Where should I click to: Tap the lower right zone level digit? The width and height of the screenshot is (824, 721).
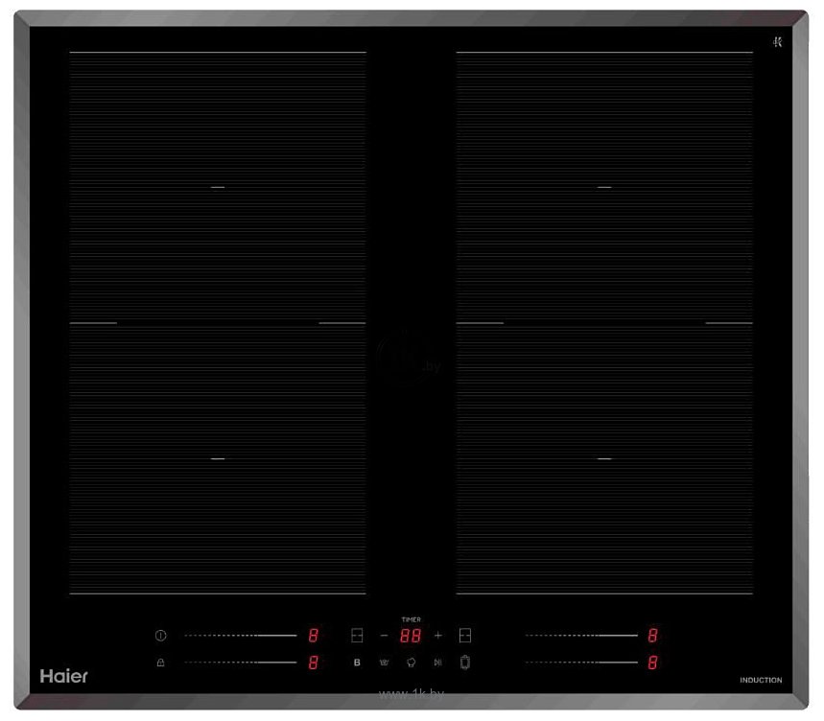[652, 663]
